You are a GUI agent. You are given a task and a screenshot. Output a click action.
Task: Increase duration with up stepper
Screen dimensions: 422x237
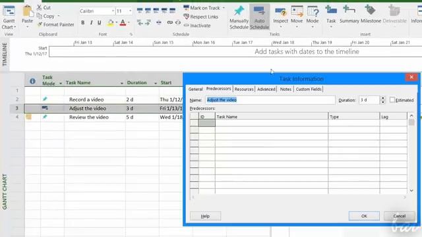coord(382,98)
